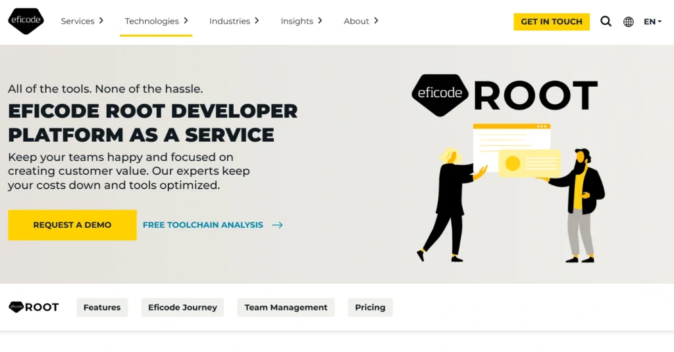Click the Eficode logo in the header

coord(26,21)
